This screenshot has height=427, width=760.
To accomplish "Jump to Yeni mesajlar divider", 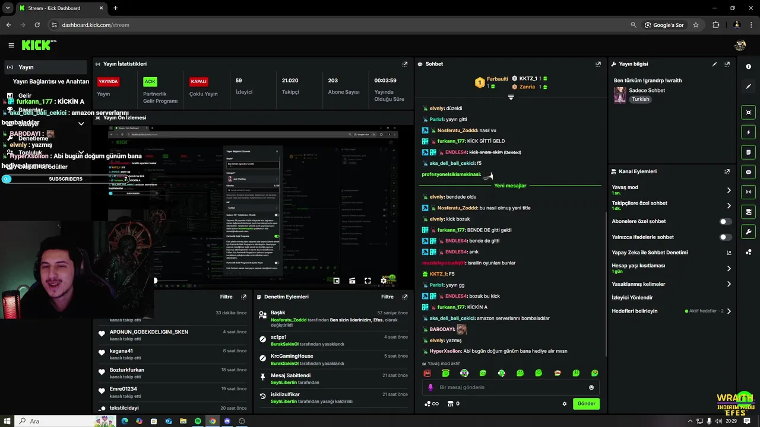I will [x=510, y=186].
